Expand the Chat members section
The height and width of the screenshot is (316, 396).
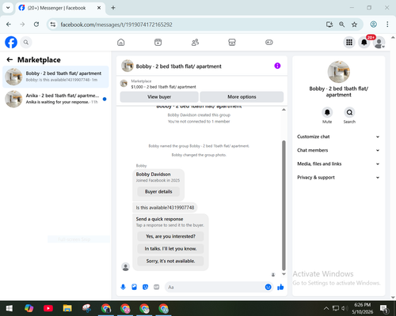point(338,150)
